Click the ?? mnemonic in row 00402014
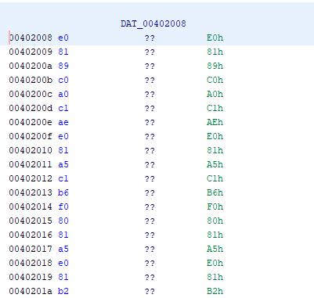 point(150,206)
